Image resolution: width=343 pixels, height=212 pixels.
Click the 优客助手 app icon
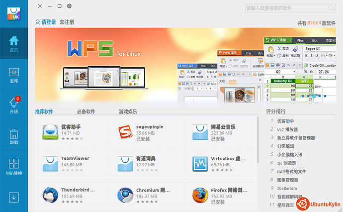50,132
